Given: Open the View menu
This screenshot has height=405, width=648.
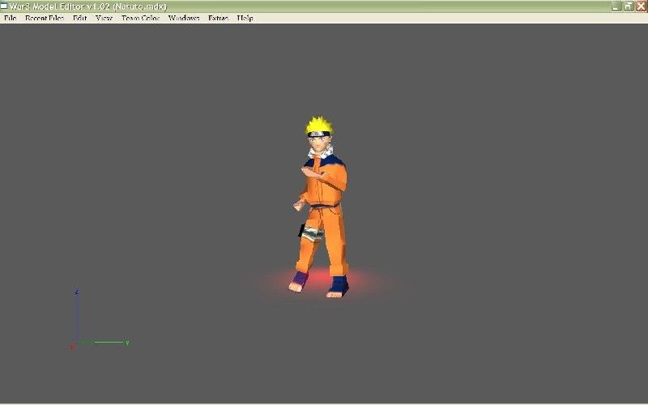Looking at the screenshot, I should click(104, 18).
